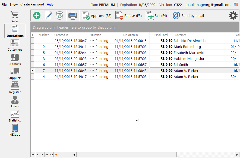Go to the next record in navigator

coord(42,155)
